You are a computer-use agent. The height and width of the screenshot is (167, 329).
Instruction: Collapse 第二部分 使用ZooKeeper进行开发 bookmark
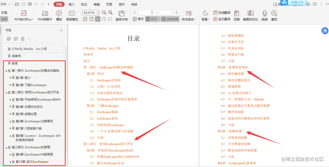click(x=7, y=92)
